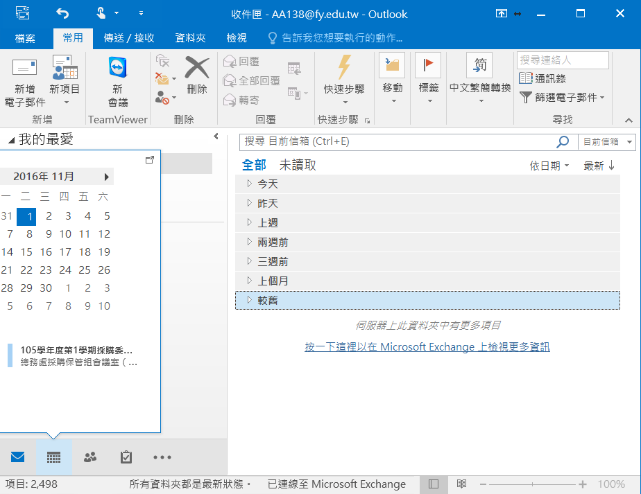Collapse the ribbon with the chevron

[629, 120]
